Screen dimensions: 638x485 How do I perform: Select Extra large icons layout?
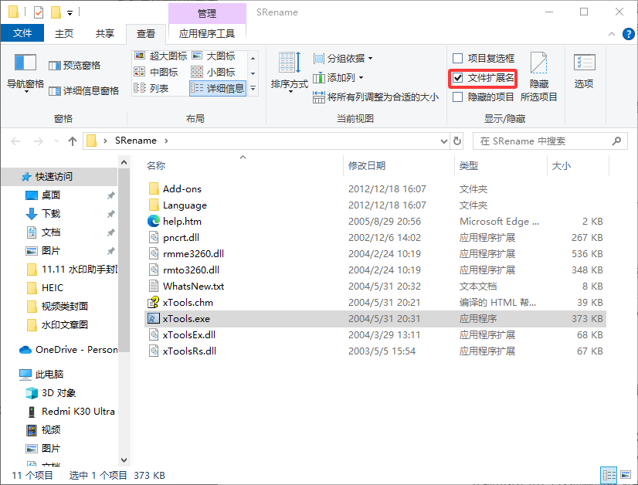[161, 56]
